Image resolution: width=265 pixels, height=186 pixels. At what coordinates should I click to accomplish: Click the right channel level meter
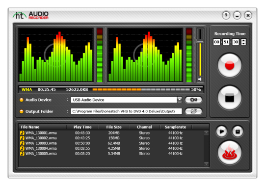tap(189, 55)
